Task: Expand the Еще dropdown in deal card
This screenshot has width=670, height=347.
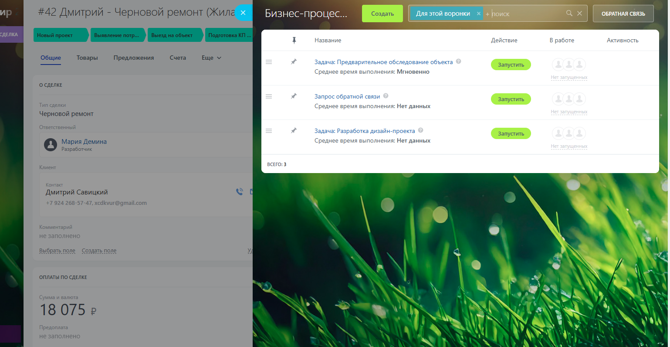Action: pyautogui.click(x=211, y=58)
